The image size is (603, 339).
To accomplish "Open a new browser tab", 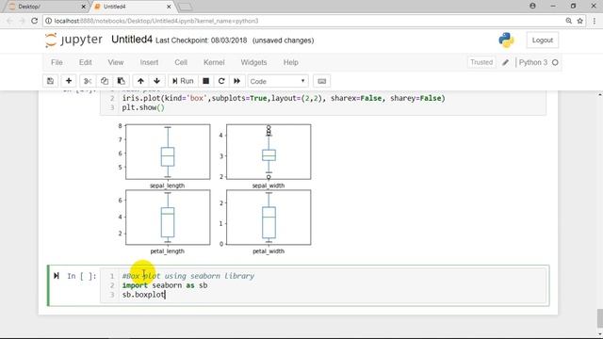I will [x=185, y=7].
